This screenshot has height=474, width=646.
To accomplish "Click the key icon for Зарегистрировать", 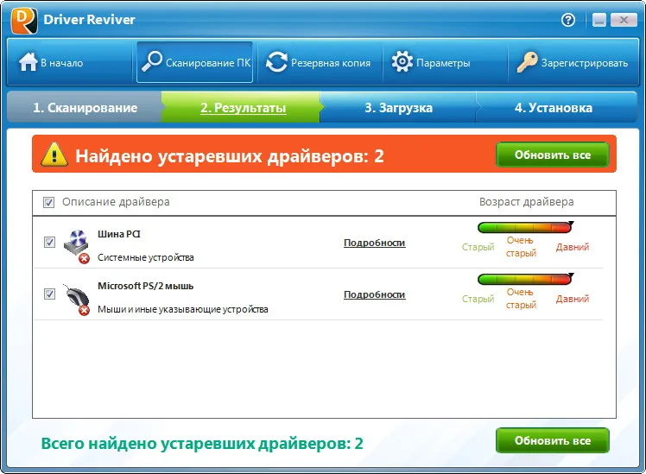I will (x=527, y=62).
